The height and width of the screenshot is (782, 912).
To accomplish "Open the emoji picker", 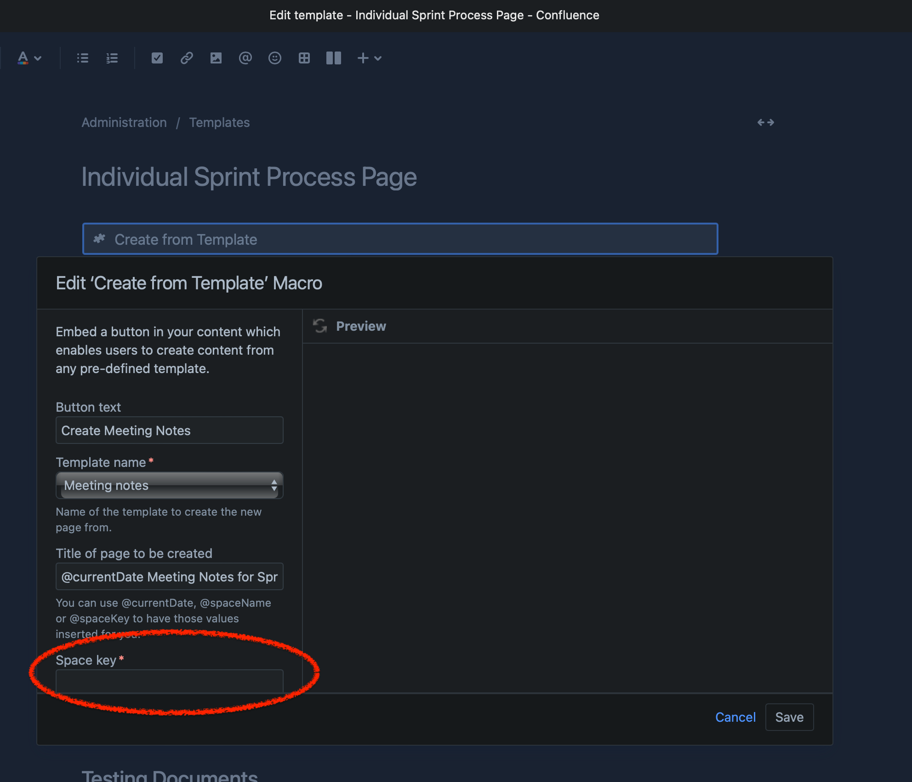I will [x=275, y=58].
